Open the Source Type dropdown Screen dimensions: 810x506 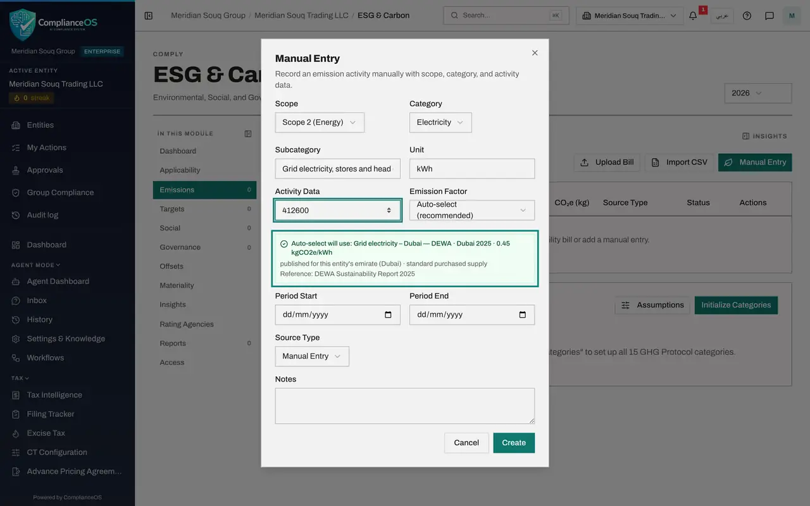[312, 356]
